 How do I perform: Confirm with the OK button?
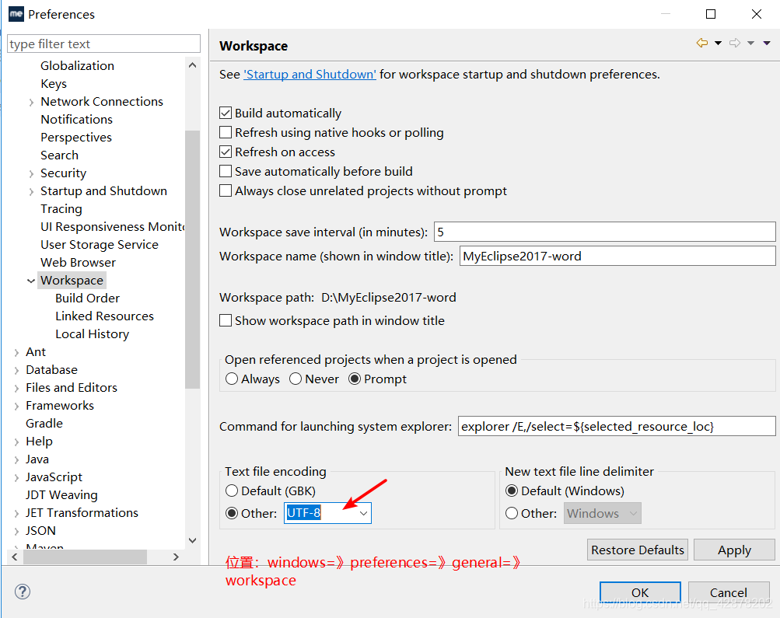pos(640,592)
